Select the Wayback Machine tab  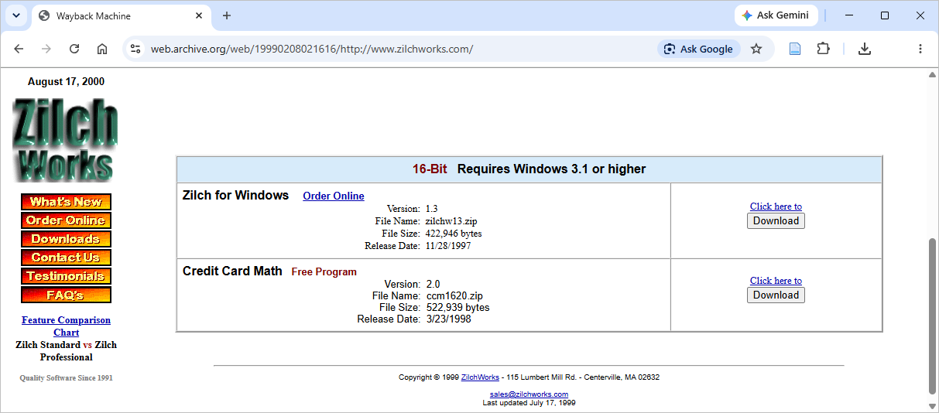pyautogui.click(x=120, y=15)
